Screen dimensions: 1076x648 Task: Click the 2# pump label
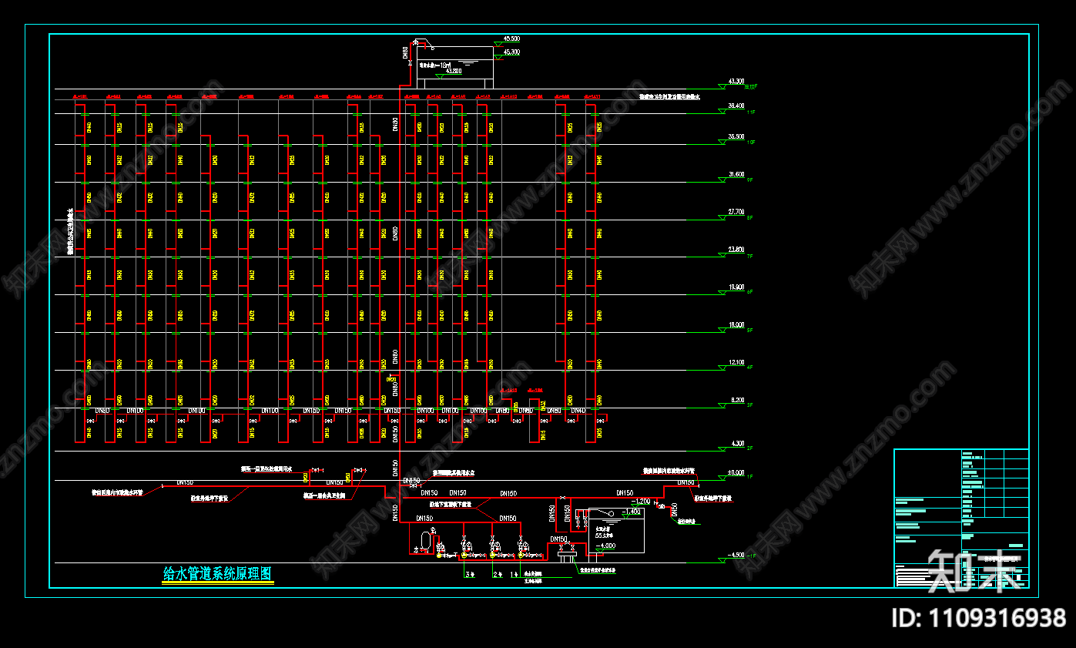click(x=498, y=574)
